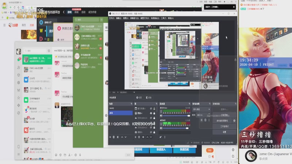This screenshot has height=164, width=292.
Task: Open WeChat favorites cube icon in sidebar
Action: [19, 75]
